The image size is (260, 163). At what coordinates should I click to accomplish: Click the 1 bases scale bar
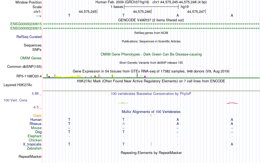pos(151,7)
